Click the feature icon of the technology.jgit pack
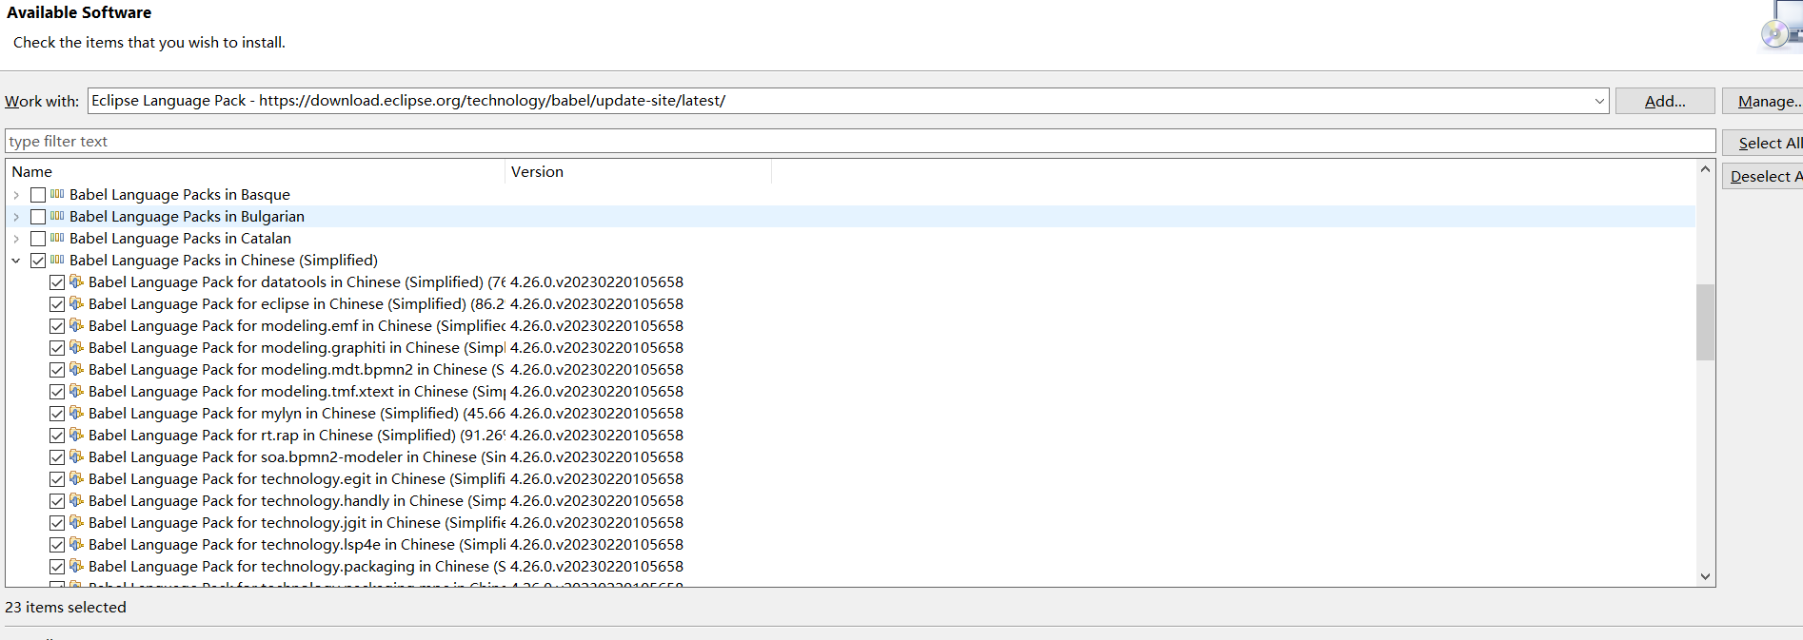 (76, 522)
